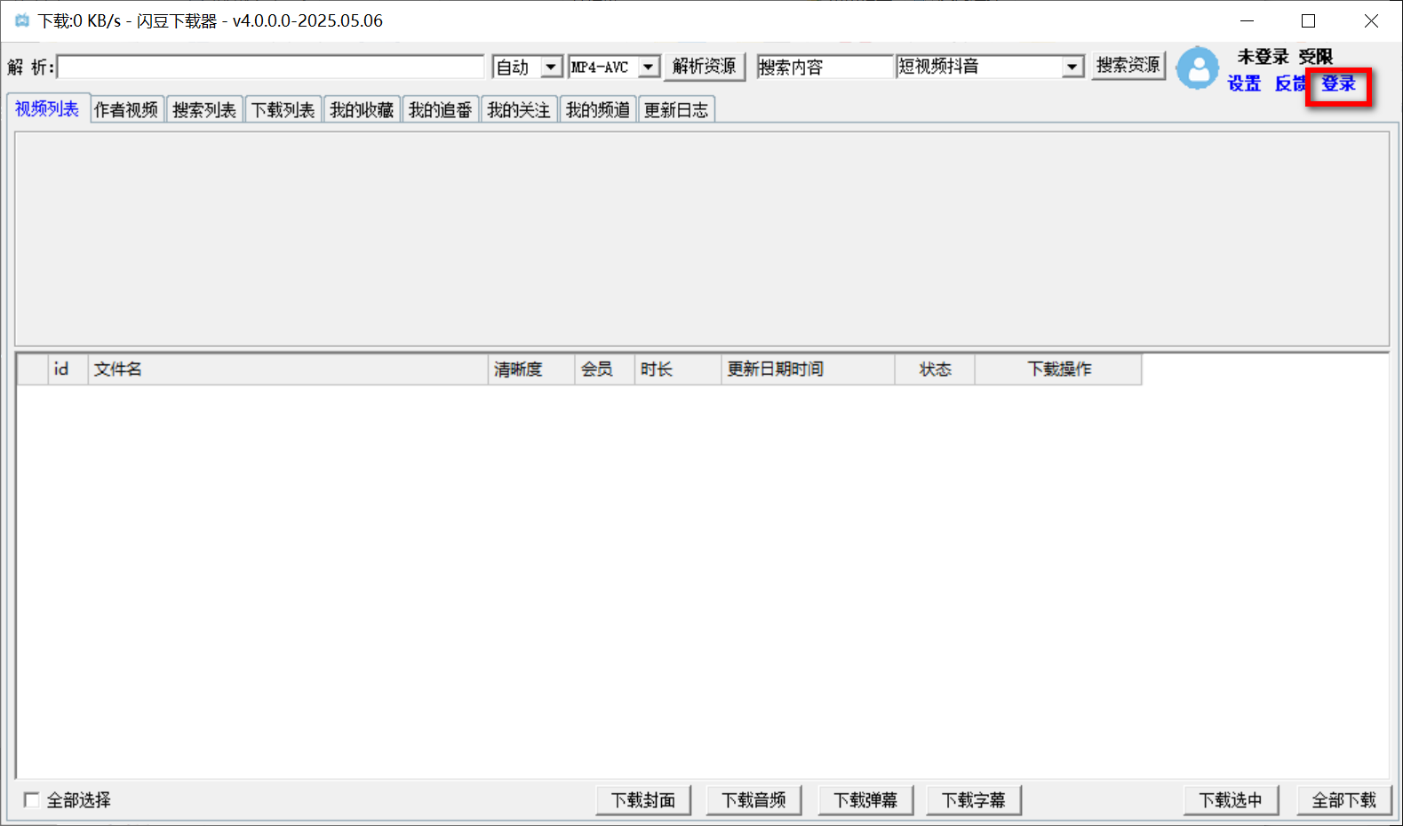The width and height of the screenshot is (1403, 826).
Task: Tick the 全部选择 checkbox
Action: [32, 800]
